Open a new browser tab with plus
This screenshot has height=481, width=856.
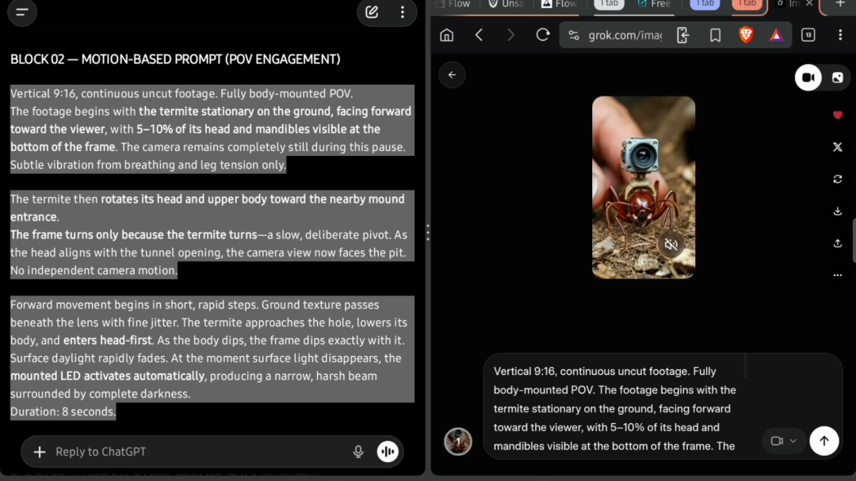(x=840, y=4)
